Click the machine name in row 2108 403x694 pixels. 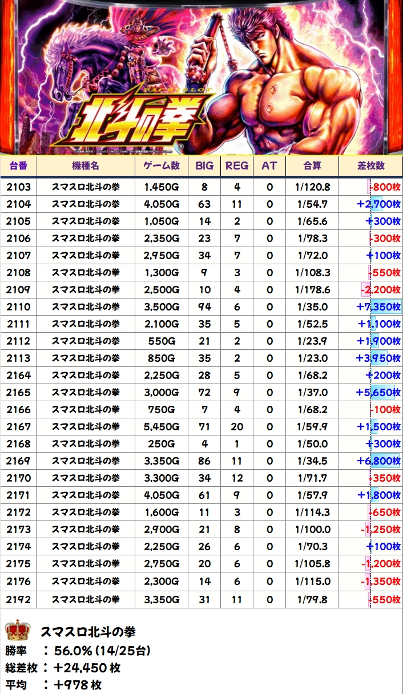tap(86, 272)
